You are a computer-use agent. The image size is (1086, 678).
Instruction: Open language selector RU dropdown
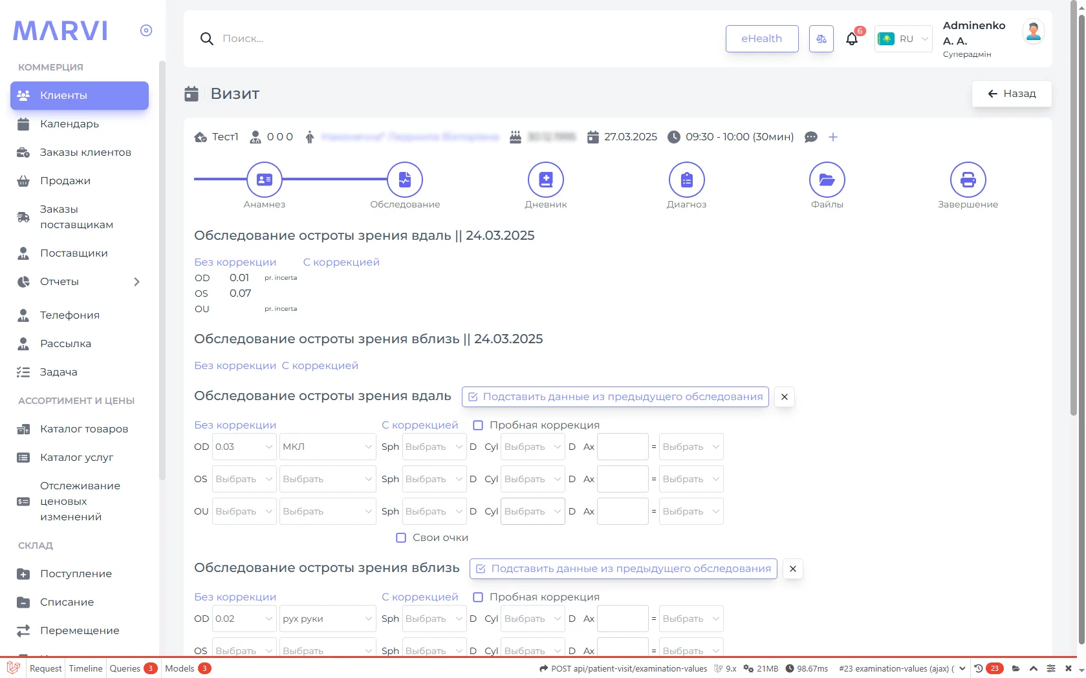tap(904, 39)
